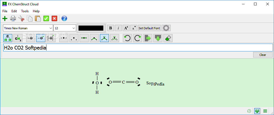Open the green hamburger menu icon
274x115 pixels.
[265, 111]
